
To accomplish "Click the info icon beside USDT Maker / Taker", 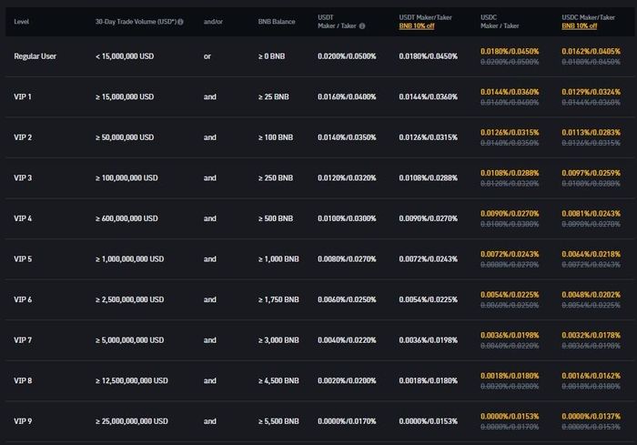I will pyautogui.click(x=362, y=26).
